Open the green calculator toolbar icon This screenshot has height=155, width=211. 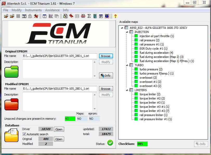pos(95,16)
